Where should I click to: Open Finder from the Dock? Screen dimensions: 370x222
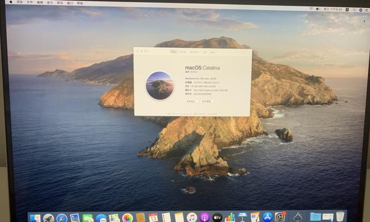coord(36,218)
